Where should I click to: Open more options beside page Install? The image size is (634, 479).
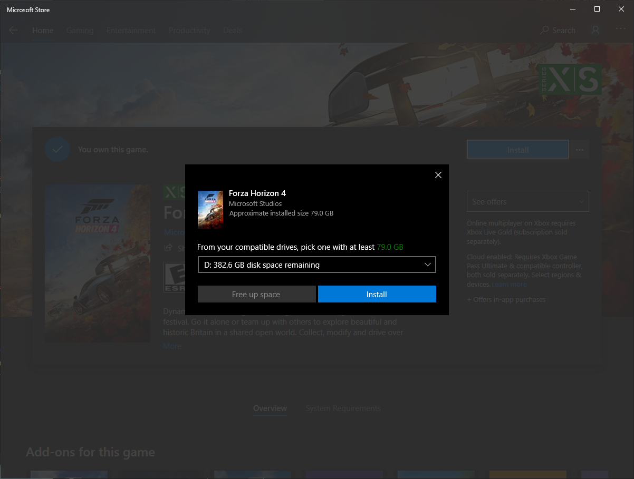pyautogui.click(x=580, y=150)
